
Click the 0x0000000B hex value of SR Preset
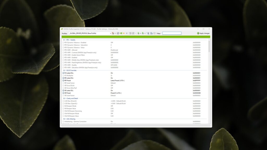[x=197, y=93]
